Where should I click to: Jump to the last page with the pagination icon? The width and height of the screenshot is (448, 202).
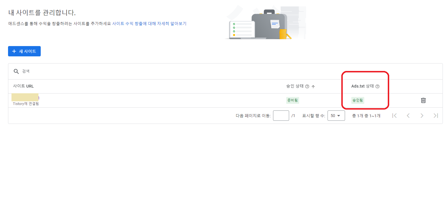(x=436, y=115)
